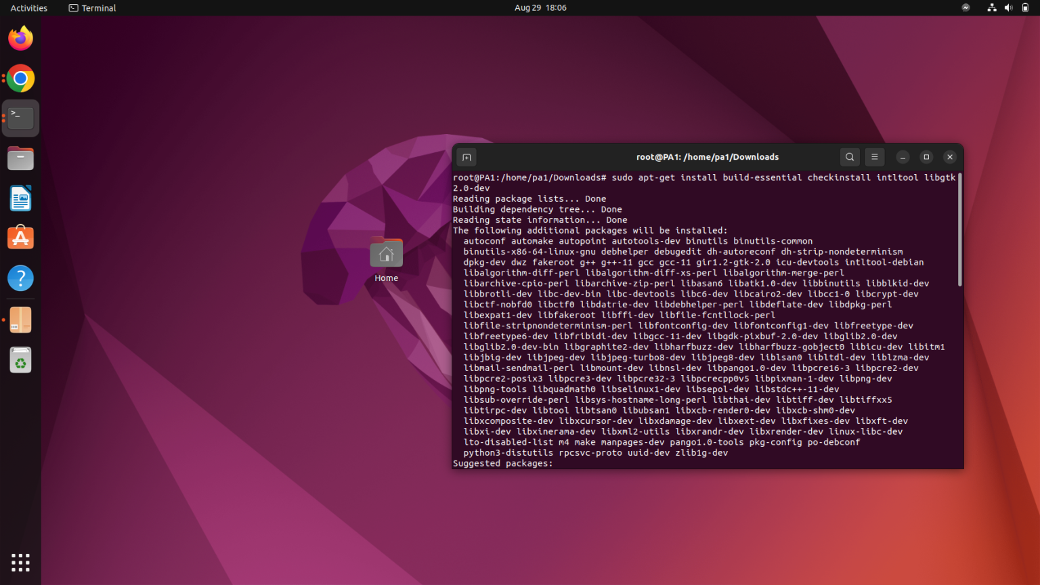
Task: Click the Messenger icon in the system tray
Action: [x=965, y=7]
